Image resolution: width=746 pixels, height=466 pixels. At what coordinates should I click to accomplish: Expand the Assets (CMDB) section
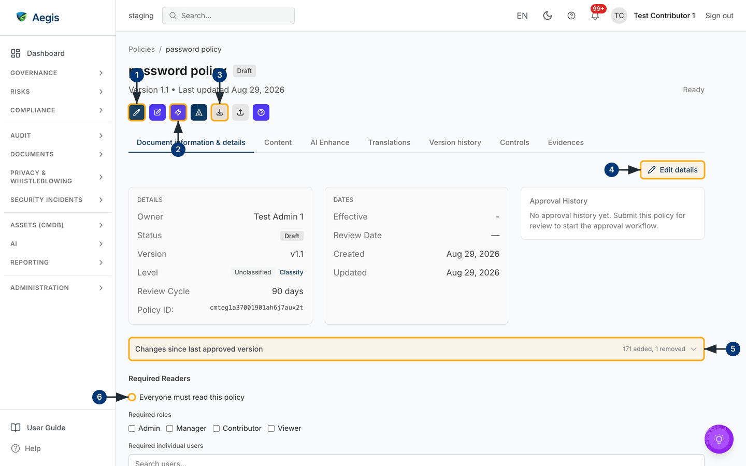[58, 225]
